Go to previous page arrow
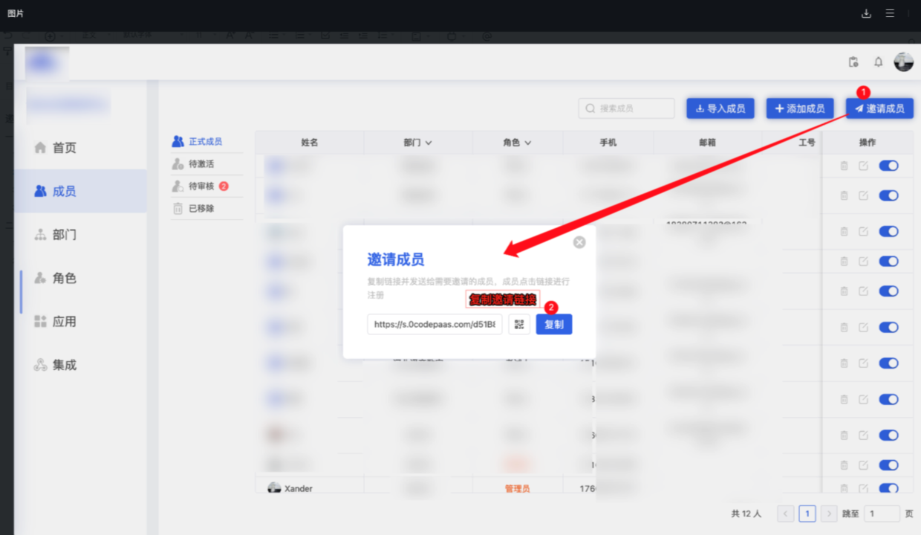 [786, 513]
